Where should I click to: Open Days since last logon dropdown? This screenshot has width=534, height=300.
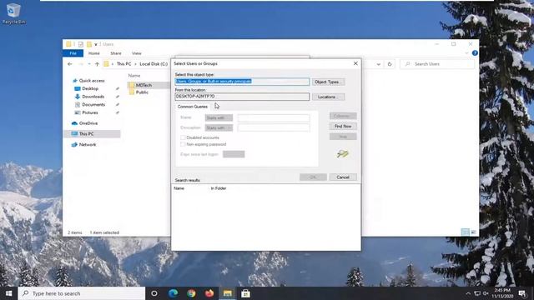pyautogui.click(x=234, y=154)
